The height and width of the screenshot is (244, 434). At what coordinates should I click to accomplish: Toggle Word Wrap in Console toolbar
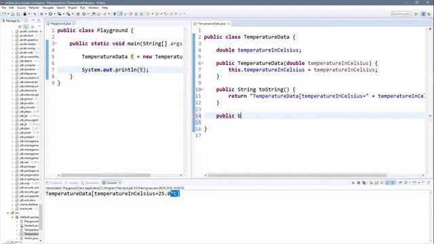pos(382,182)
